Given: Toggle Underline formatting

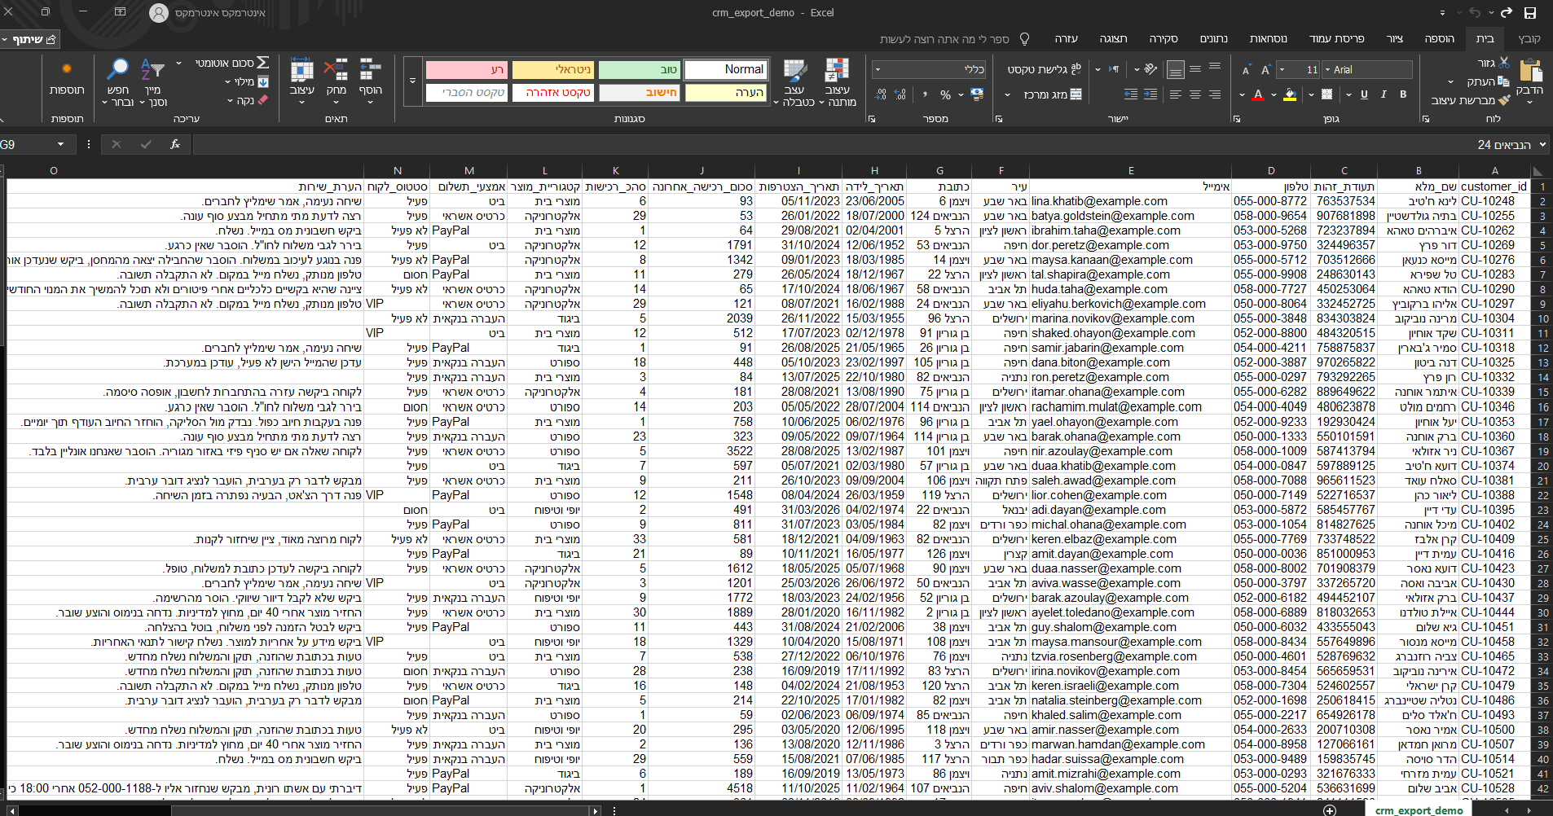Looking at the screenshot, I should (x=1364, y=94).
